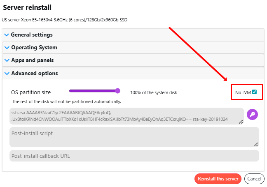Click the OS partition size slider handle
Viewport: 267px width, 187px height.
click(118, 91)
